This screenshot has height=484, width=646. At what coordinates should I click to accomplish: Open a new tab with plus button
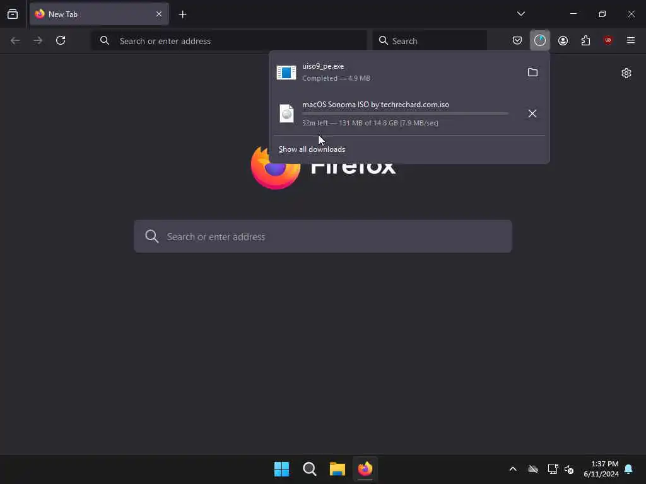(x=182, y=14)
